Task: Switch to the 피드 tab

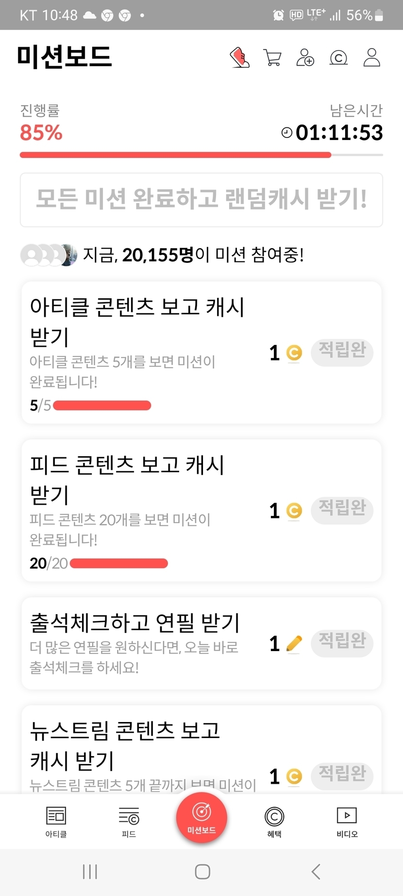Action: (129, 822)
